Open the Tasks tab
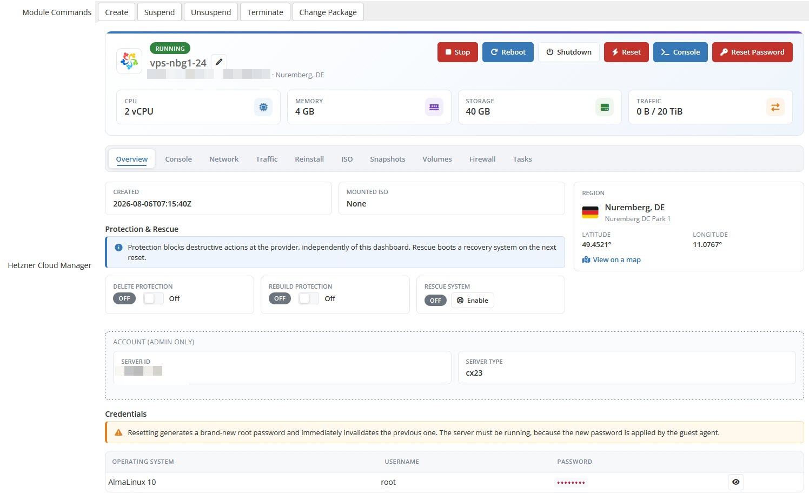Viewport: 809px width, 500px height. tap(522, 159)
